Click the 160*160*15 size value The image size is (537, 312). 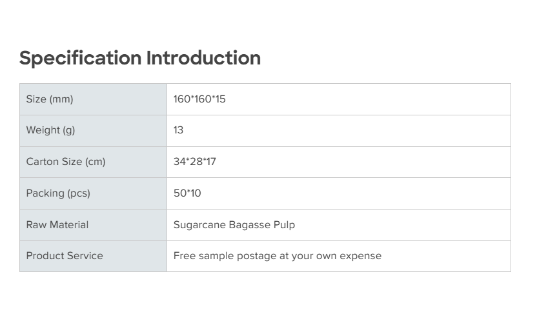pos(199,99)
